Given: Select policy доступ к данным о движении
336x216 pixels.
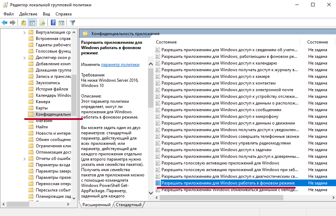Looking at the screenshot, I should coord(228,123).
